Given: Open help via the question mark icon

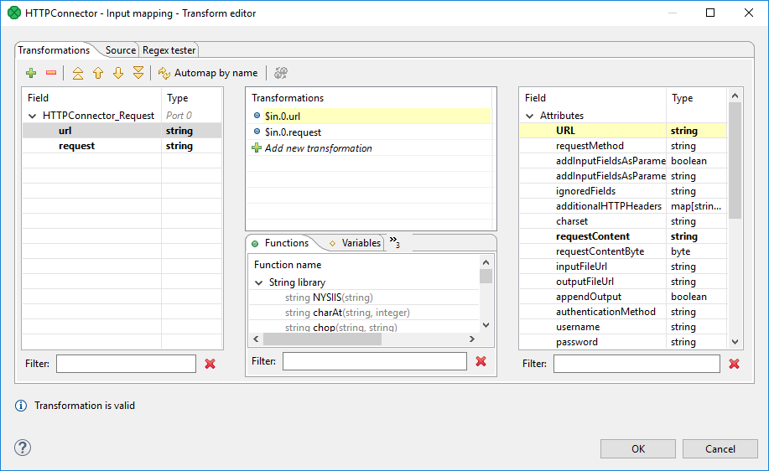Looking at the screenshot, I should pyautogui.click(x=23, y=448).
